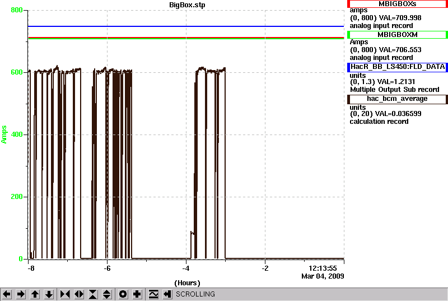Click the 'calculation record' text

pyautogui.click(x=379, y=122)
